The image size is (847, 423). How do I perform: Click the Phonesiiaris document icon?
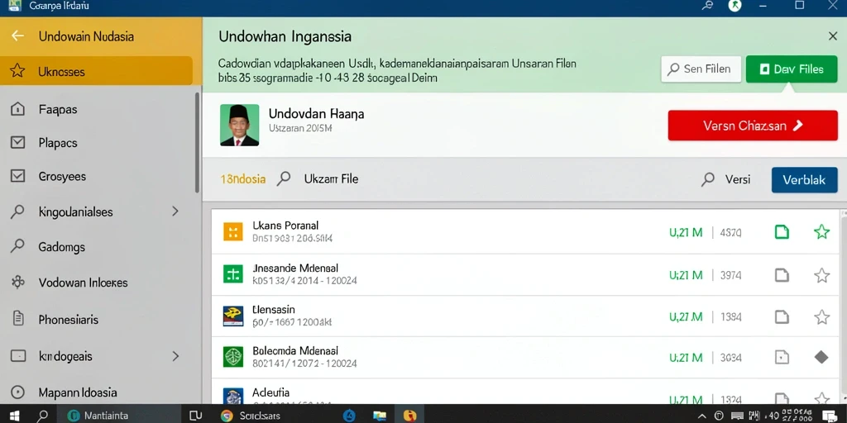[18, 320]
